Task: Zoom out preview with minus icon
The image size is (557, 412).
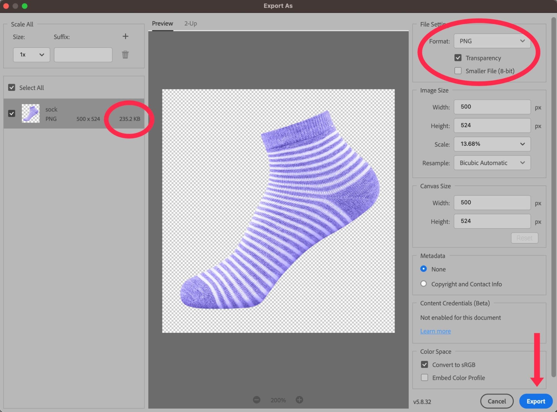Action: coord(257,400)
